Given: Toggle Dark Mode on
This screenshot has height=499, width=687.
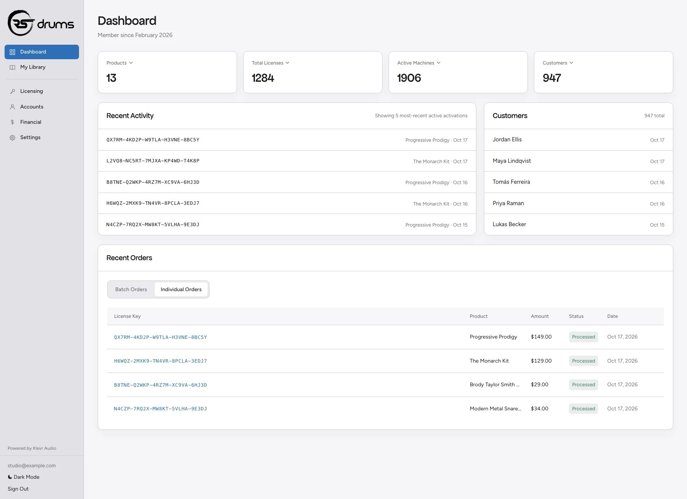Looking at the screenshot, I should pos(24,477).
